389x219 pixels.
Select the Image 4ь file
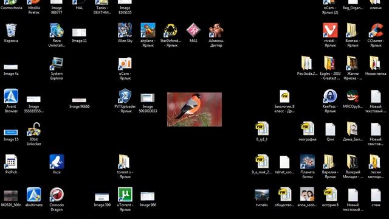click(11, 67)
